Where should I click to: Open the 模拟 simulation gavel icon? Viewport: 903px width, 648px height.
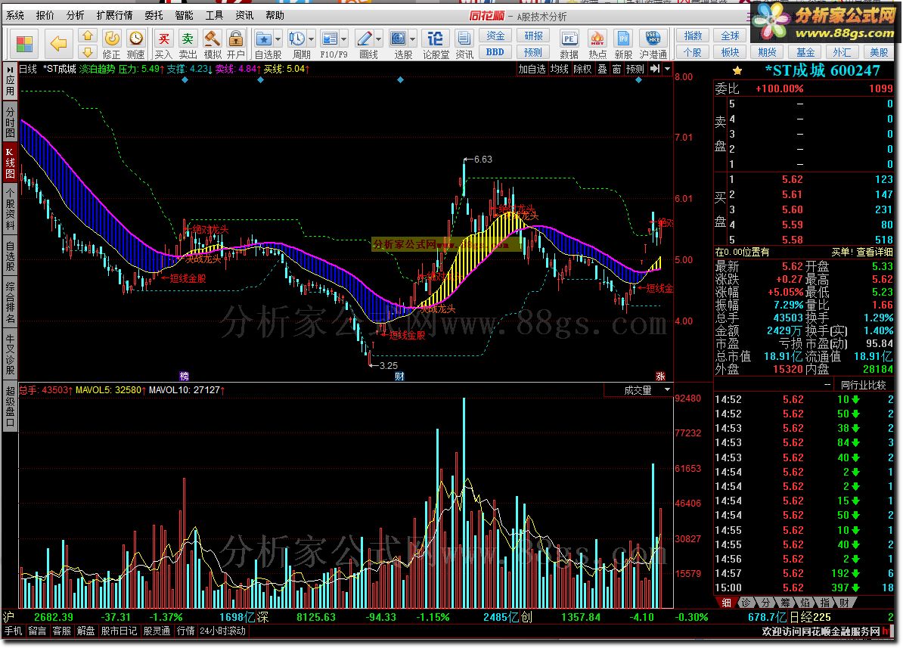tap(213, 45)
